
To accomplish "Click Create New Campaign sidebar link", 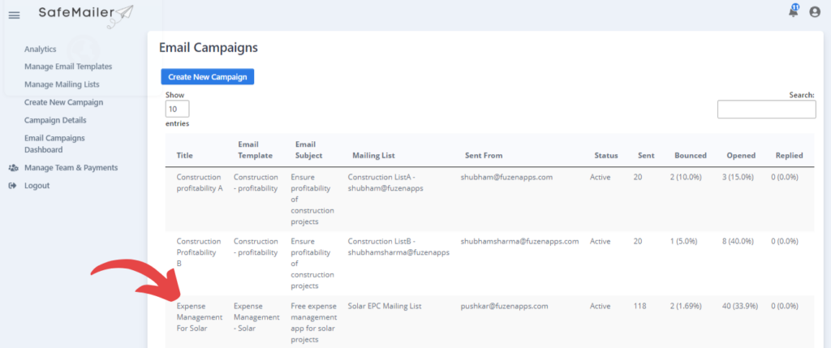I will [63, 102].
